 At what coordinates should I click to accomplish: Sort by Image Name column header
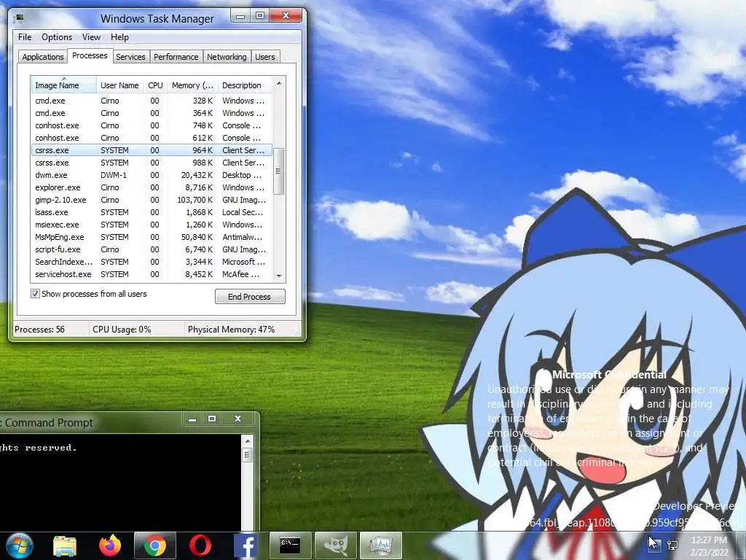(64, 85)
